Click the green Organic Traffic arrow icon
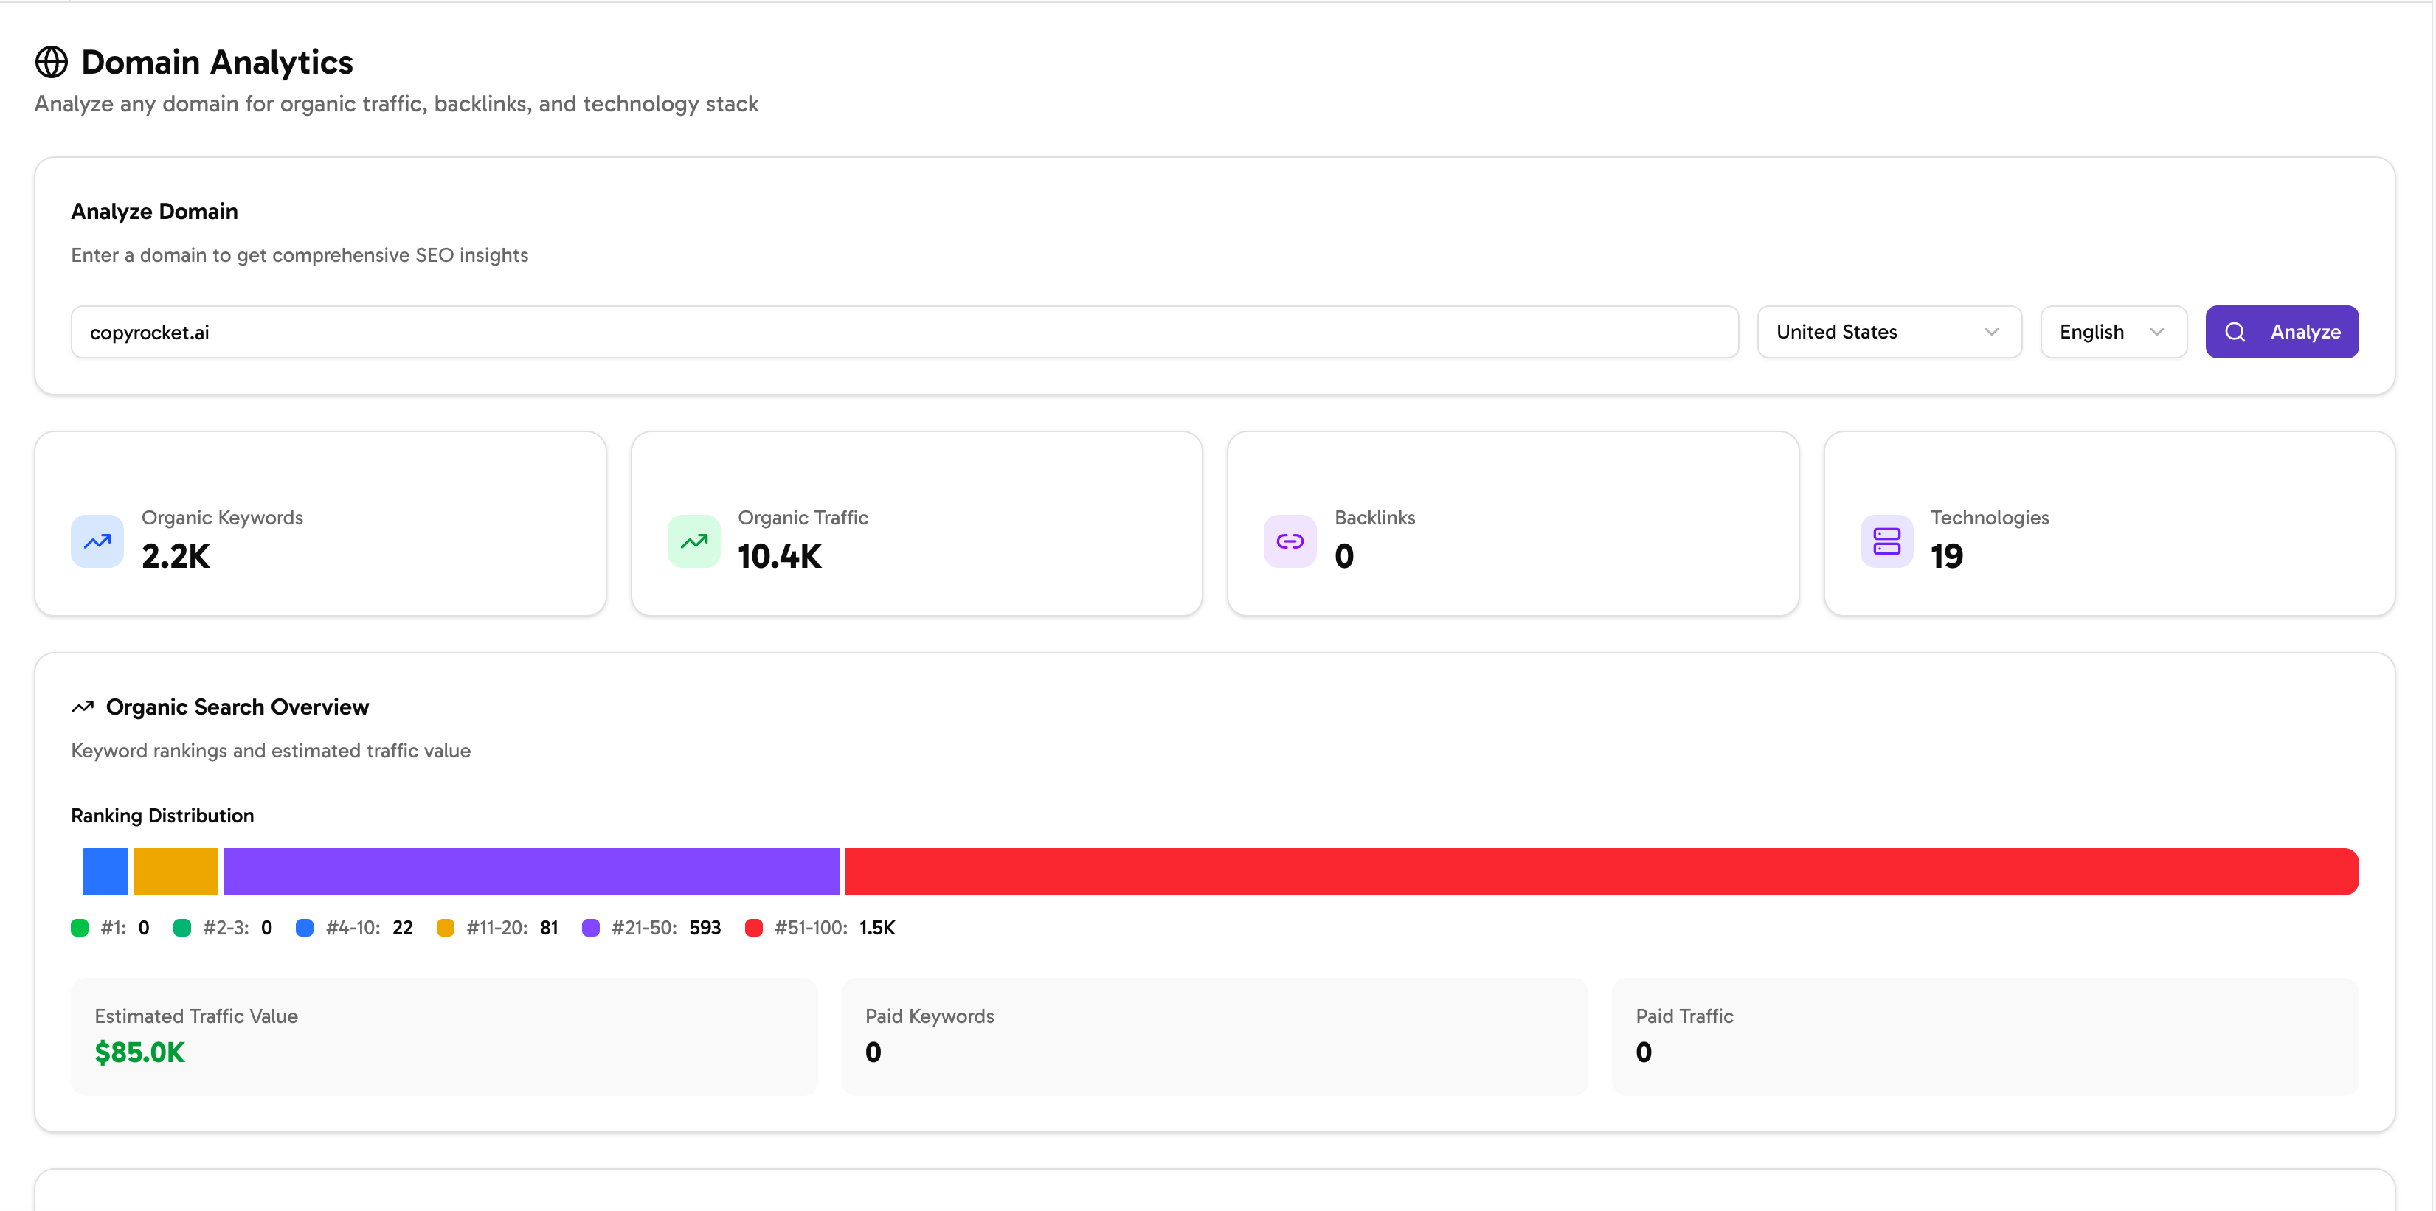The width and height of the screenshot is (2436, 1211). [x=693, y=541]
